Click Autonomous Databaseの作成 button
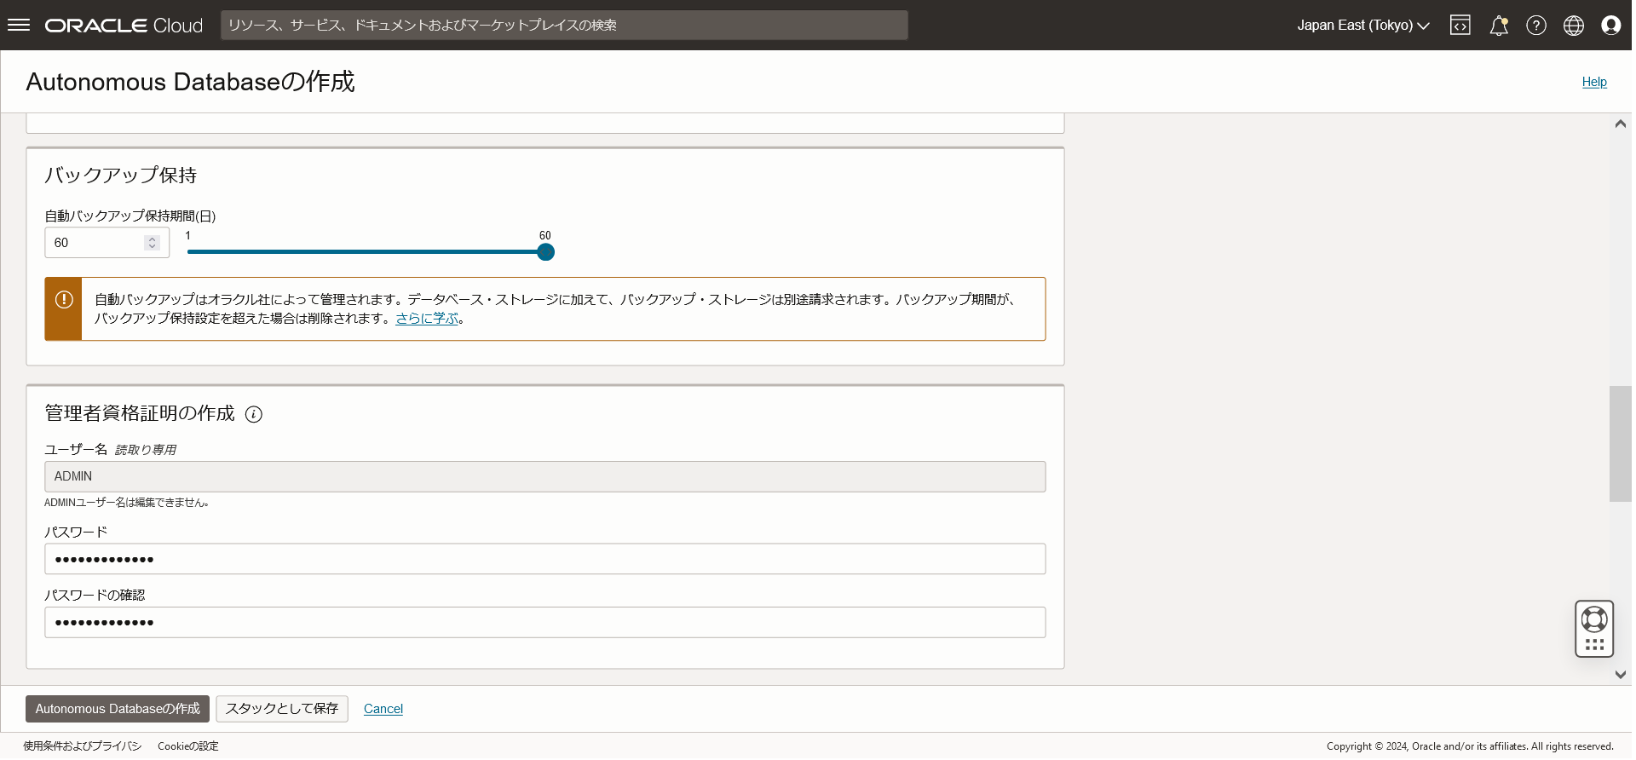1636x760 pixels. tap(118, 709)
